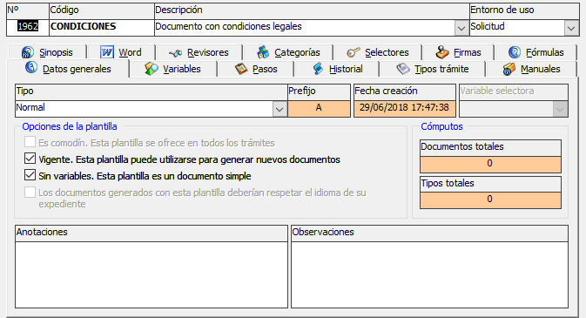Toggle the 'Es comodín' checkbox

[x=30, y=142]
